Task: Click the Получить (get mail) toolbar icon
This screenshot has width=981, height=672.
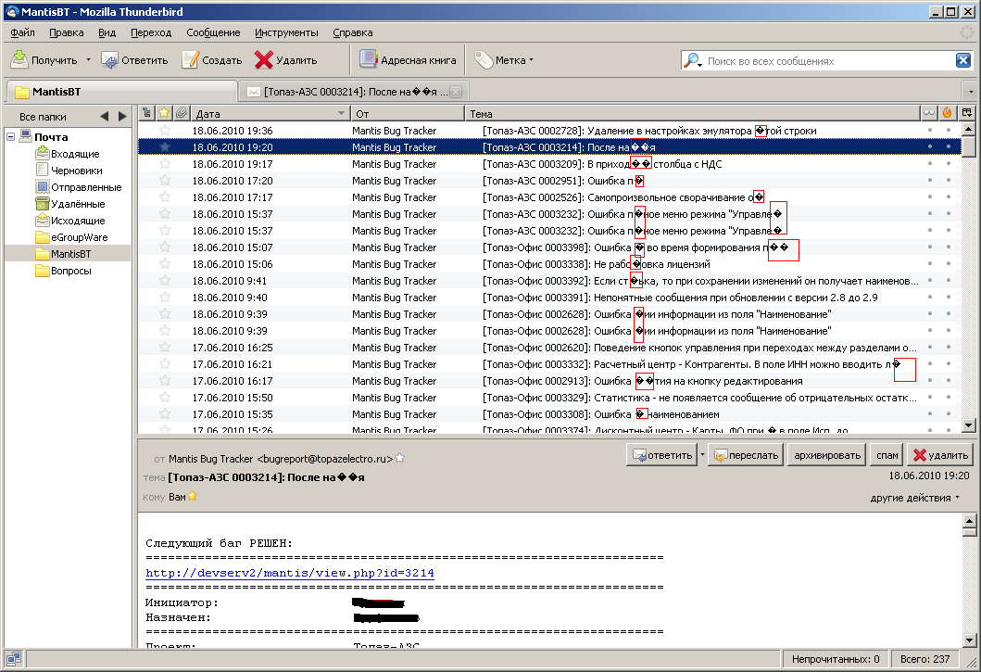Action: point(20,59)
